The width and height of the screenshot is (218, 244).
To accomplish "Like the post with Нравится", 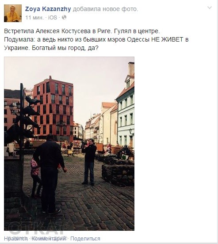I will click(16, 238).
